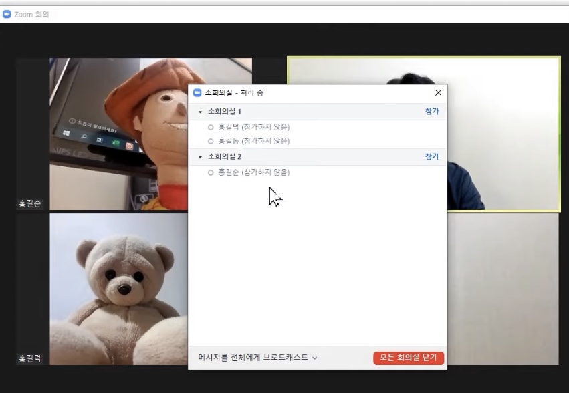Open the broadcast message dropdown
This screenshot has height=393, width=569.
click(257, 358)
